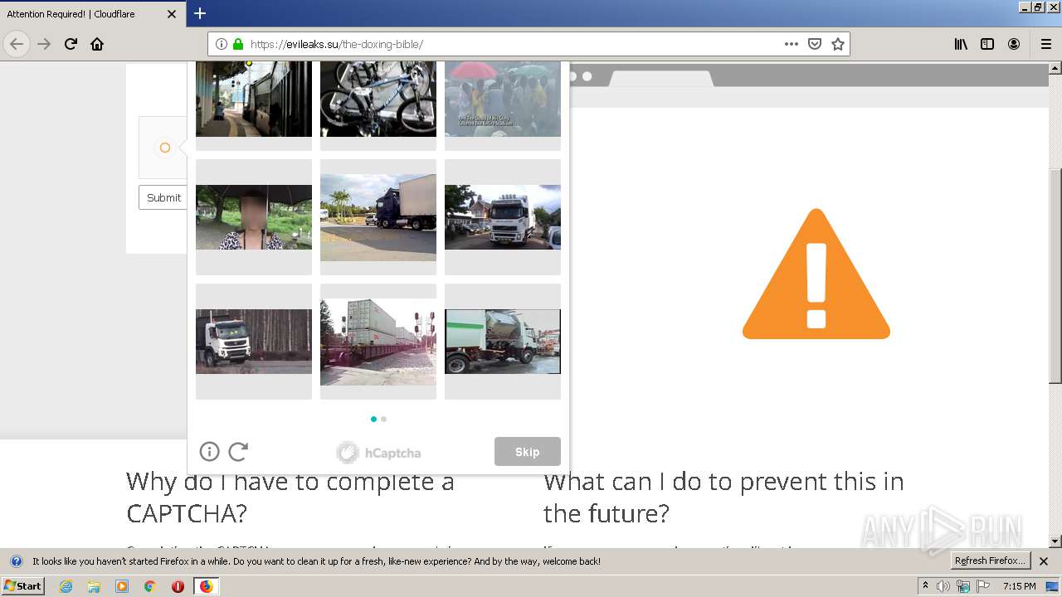The image size is (1062, 597).
Task: Select the green garbage truck image
Action: (x=503, y=342)
